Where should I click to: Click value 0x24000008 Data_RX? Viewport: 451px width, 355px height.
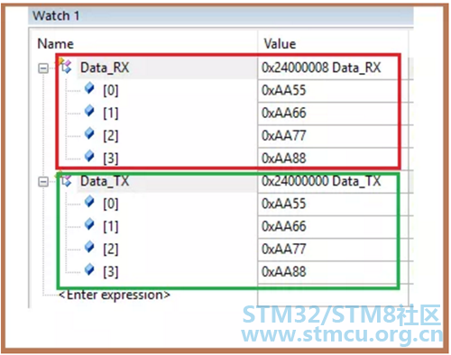coord(321,68)
